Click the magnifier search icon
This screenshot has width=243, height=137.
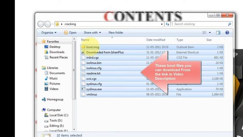point(229,24)
